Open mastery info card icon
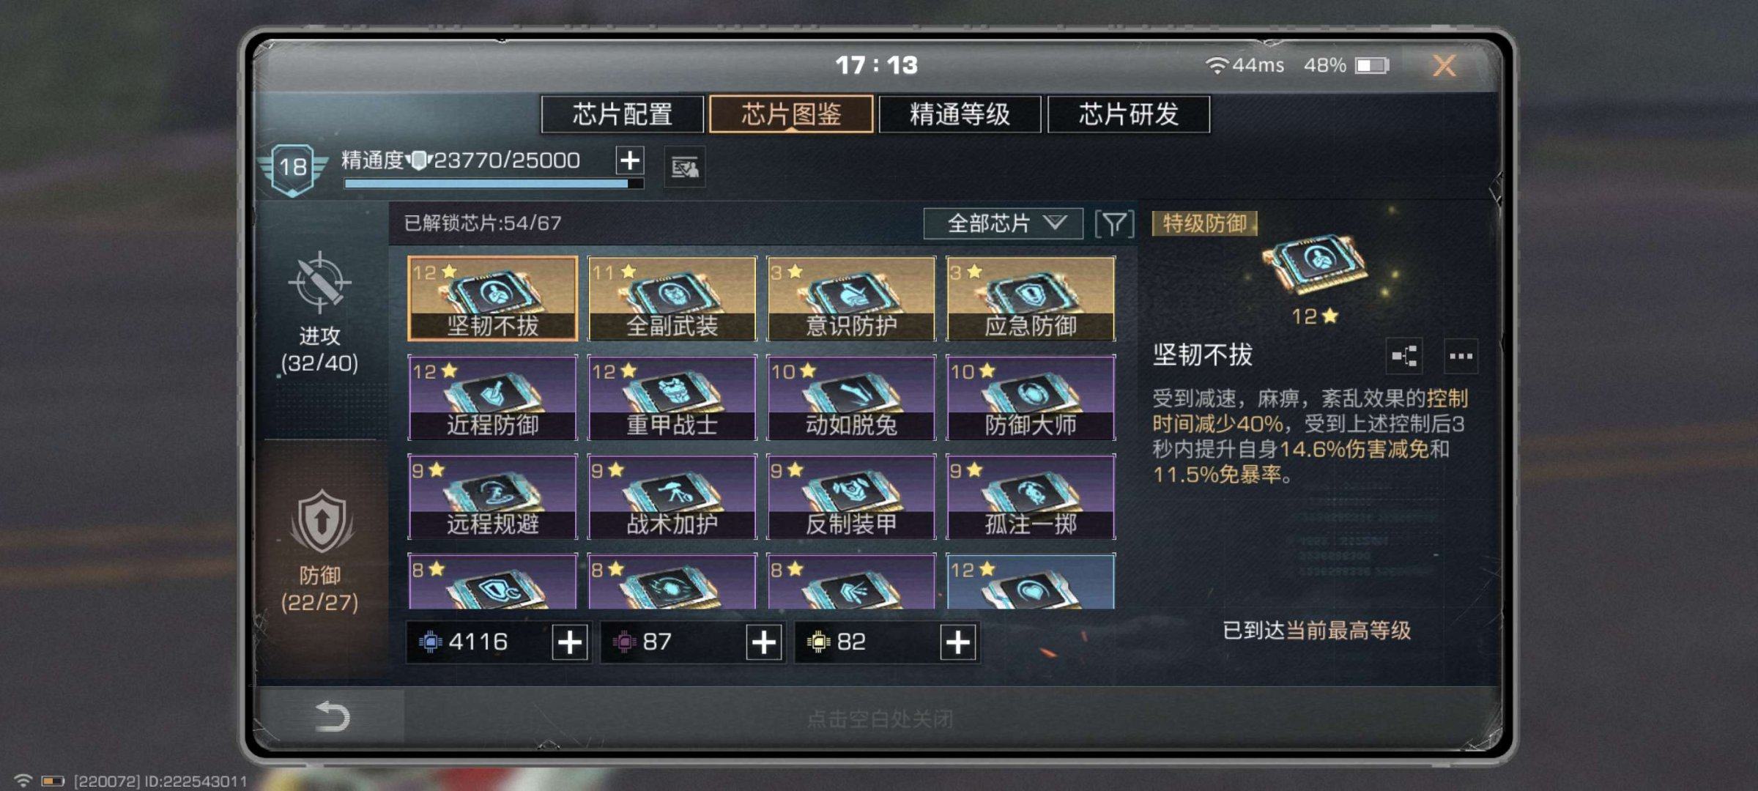The width and height of the screenshot is (1758, 791). click(x=685, y=168)
